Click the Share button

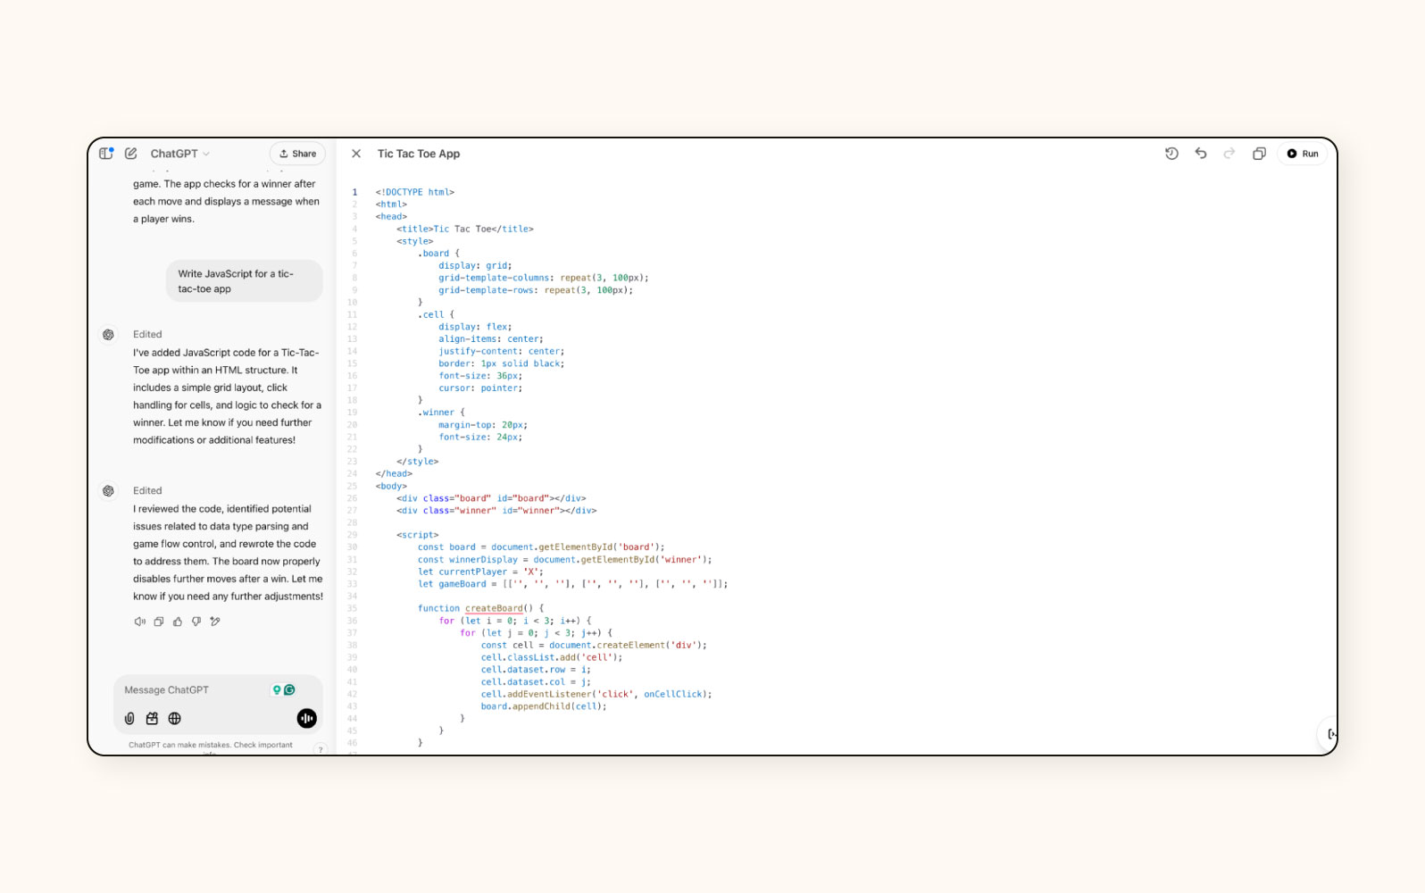[x=297, y=154]
